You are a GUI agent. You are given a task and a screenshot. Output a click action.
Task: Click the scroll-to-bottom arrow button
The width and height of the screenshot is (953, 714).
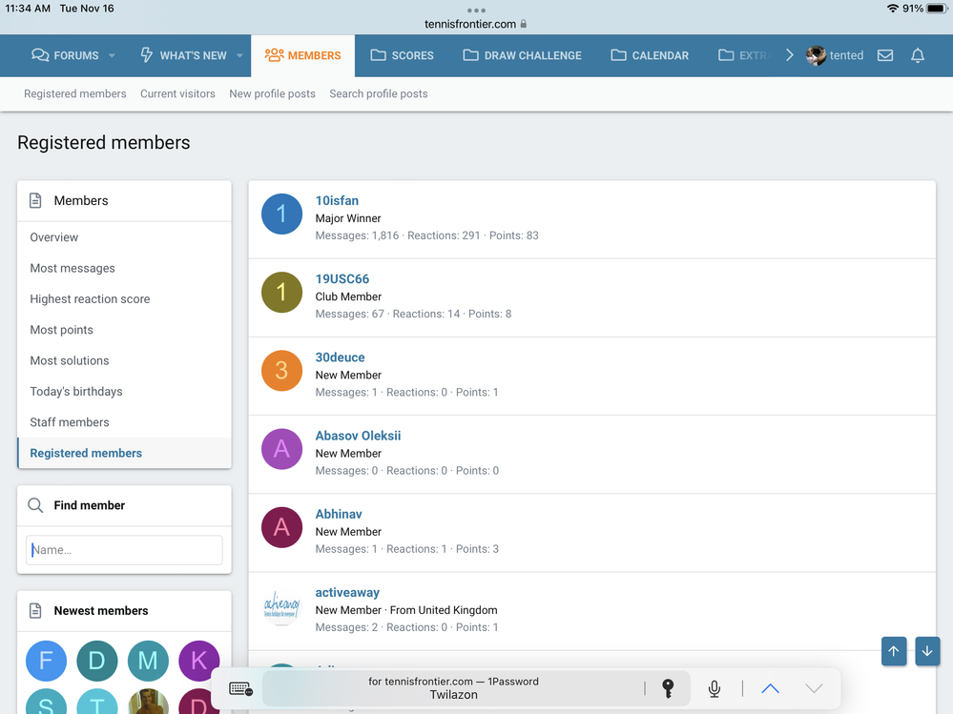pyautogui.click(x=926, y=651)
